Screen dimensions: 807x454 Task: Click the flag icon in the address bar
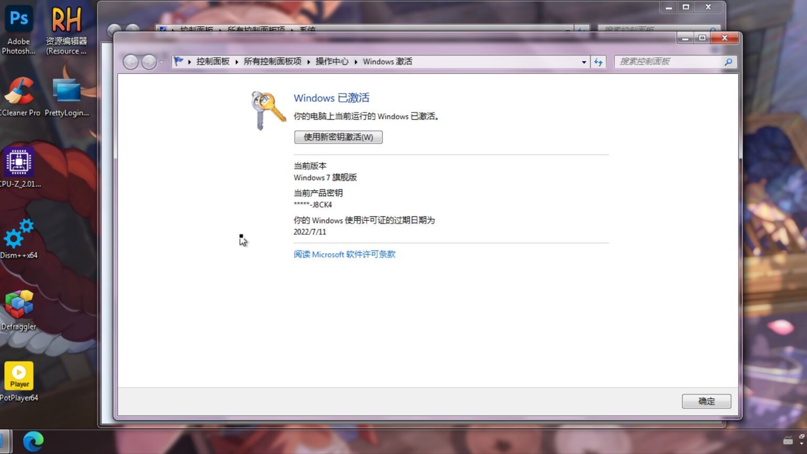(x=179, y=61)
